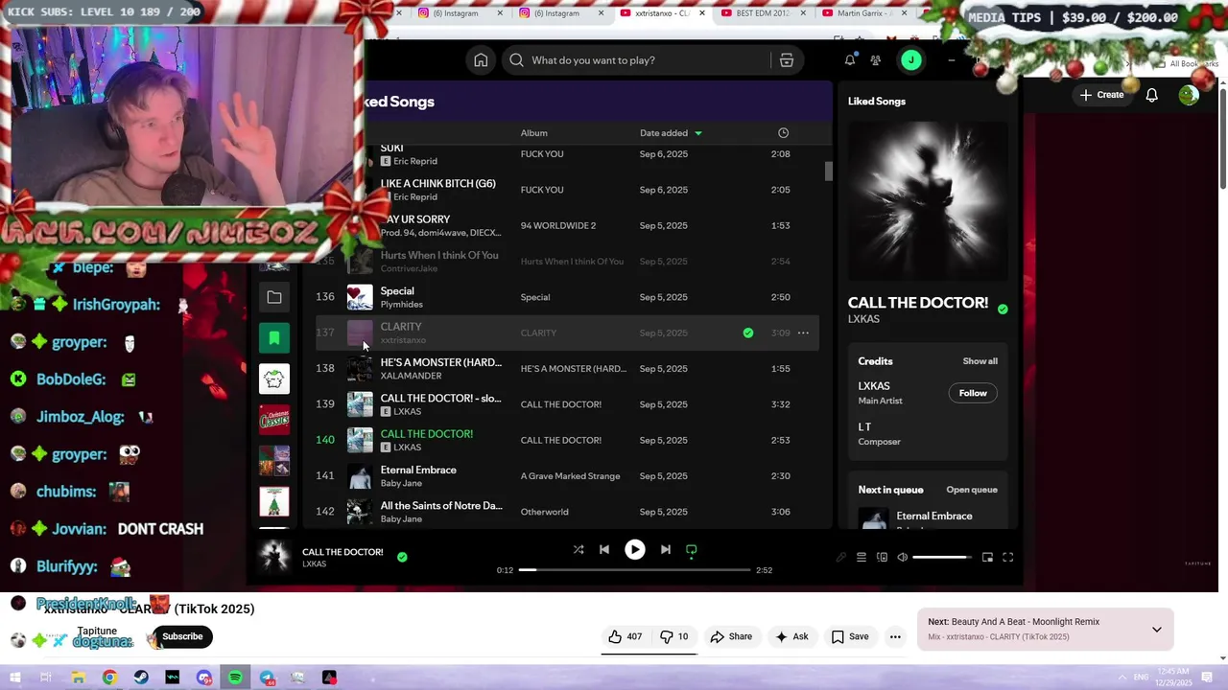Viewport: 1228px width, 690px height.
Task: Open green bookmark episodes tile in sidebar
Action: coord(274,338)
